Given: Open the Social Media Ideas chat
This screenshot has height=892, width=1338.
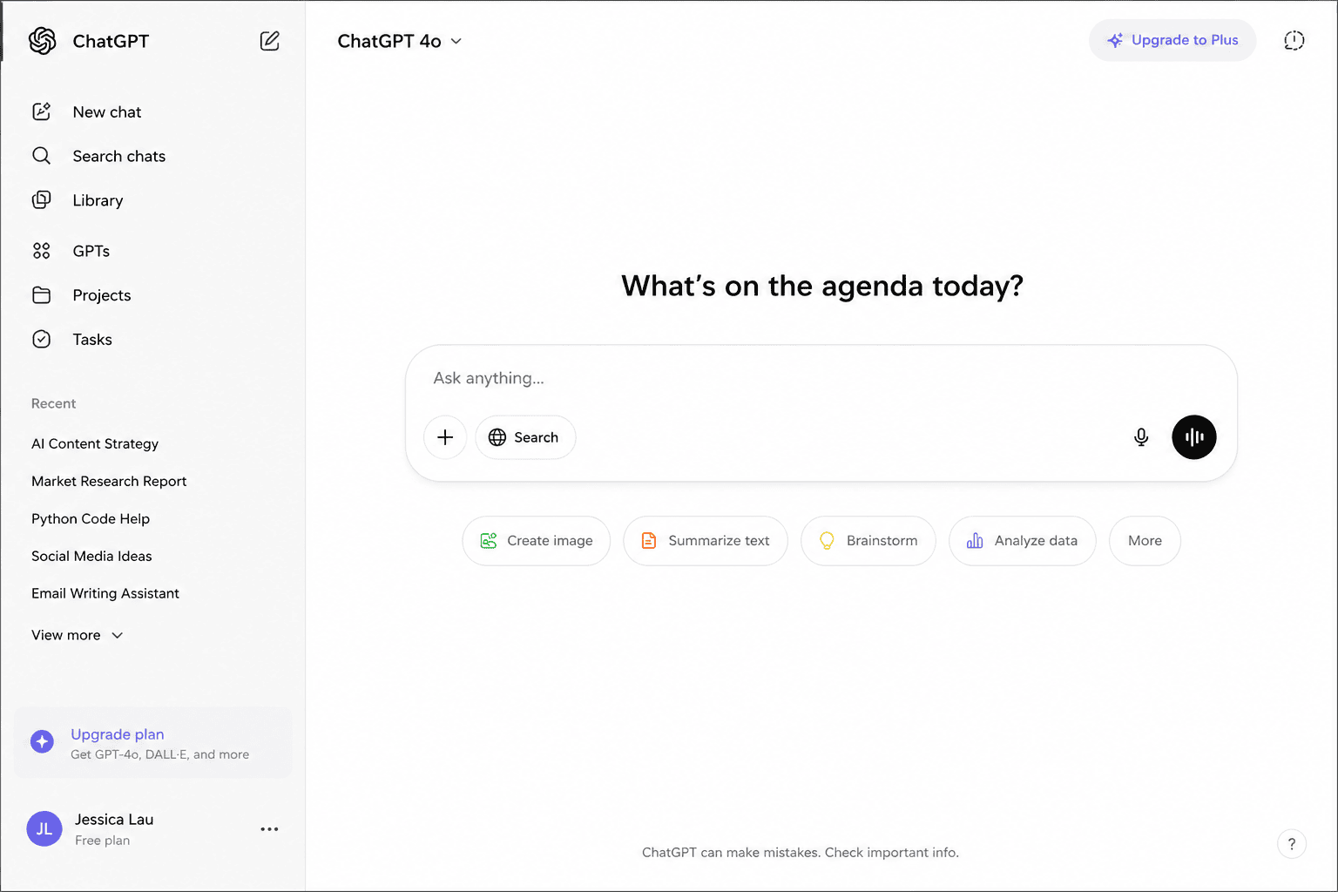Looking at the screenshot, I should click(x=91, y=556).
